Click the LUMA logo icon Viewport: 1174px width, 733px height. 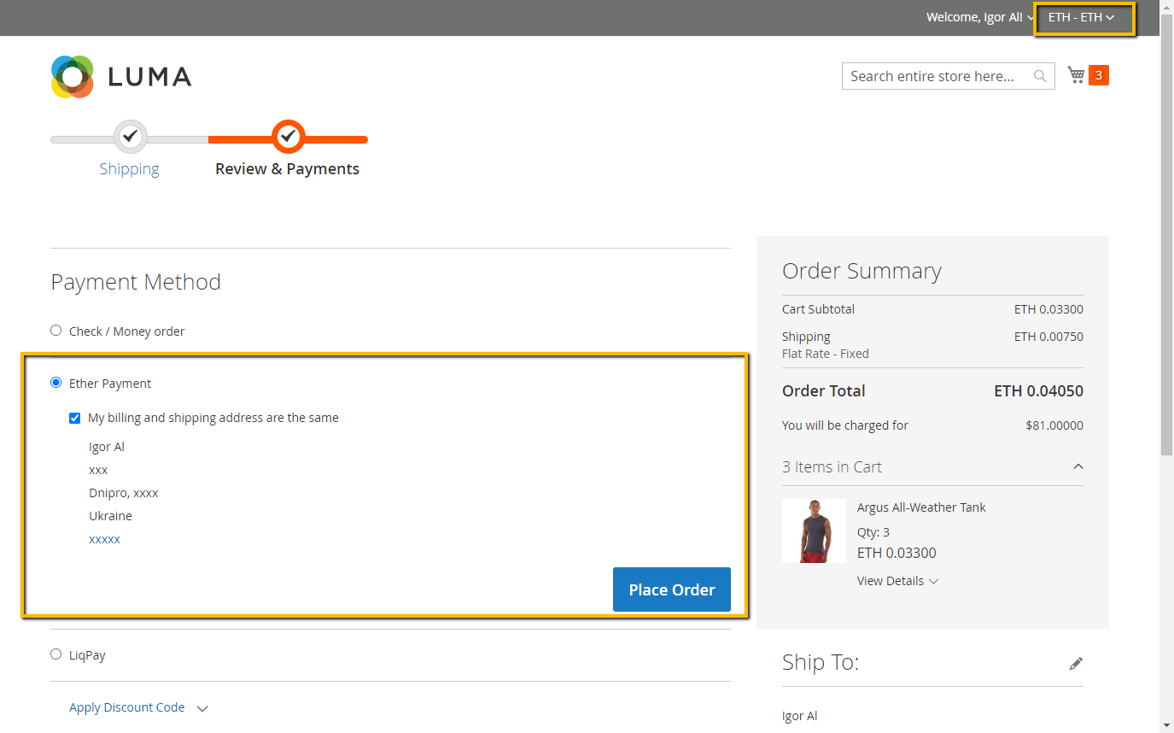pos(73,77)
